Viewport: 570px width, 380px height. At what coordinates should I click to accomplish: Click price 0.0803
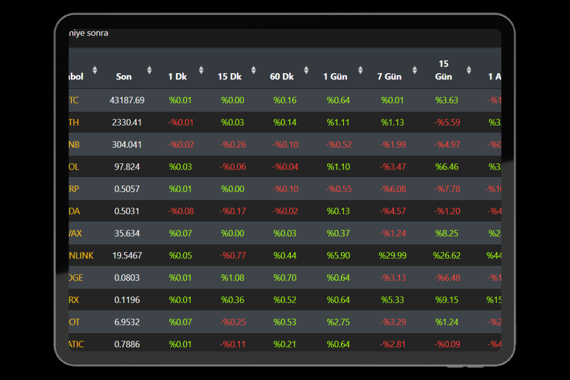point(127,277)
